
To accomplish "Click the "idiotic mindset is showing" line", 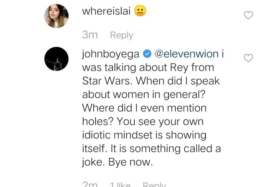I will click(x=144, y=135).
